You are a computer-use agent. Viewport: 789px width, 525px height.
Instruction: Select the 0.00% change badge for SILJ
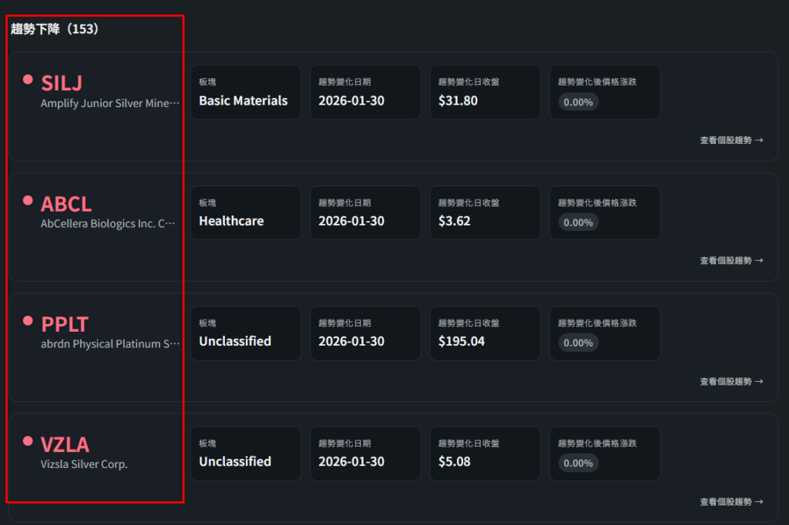578,102
